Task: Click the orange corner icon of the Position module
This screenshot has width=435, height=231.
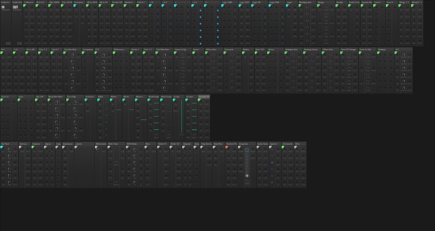Action: coord(227,147)
